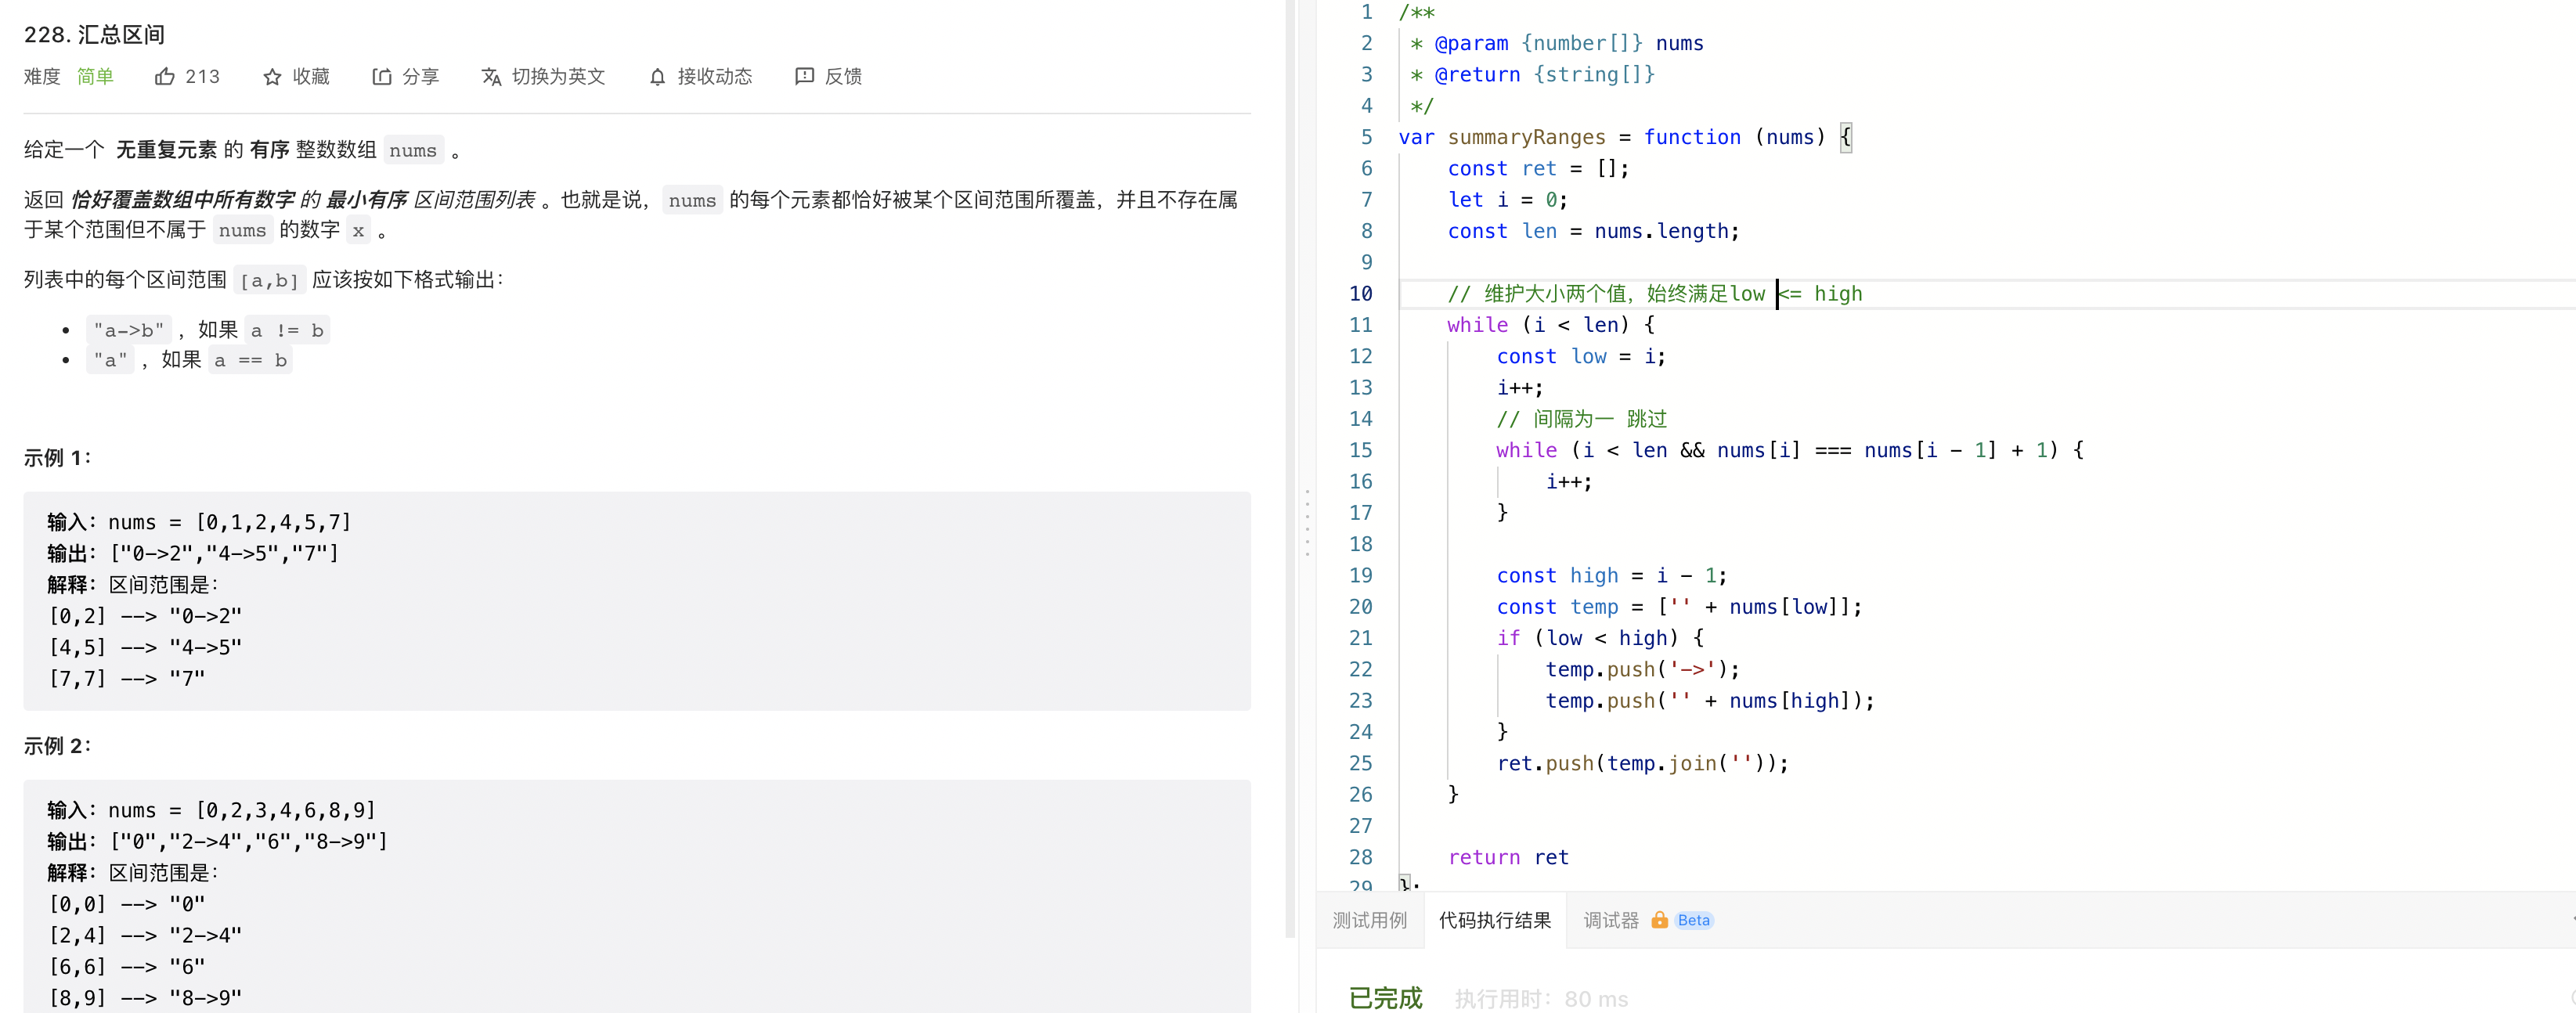Click the 简单 difficulty label

[95, 76]
